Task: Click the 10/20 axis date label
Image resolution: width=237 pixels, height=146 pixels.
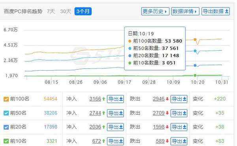Action: tap(197, 82)
